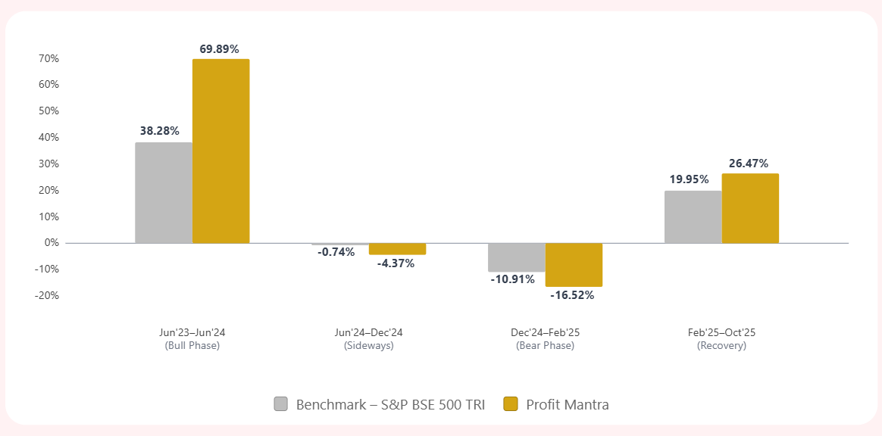
Task: Click the 69.89% data label
Action: pyautogui.click(x=220, y=49)
